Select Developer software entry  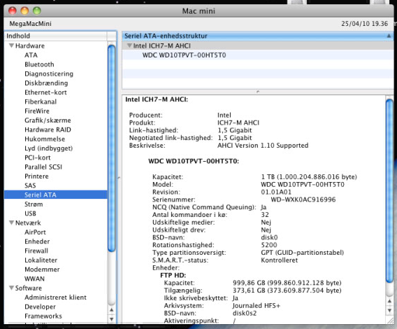[40, 307]
